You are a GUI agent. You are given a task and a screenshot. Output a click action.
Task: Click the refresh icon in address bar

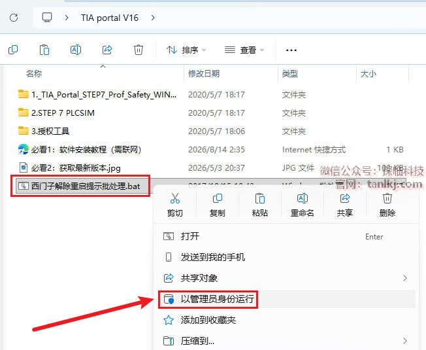point(14,18)
